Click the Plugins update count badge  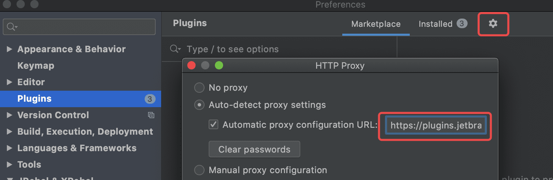point(149,99)
